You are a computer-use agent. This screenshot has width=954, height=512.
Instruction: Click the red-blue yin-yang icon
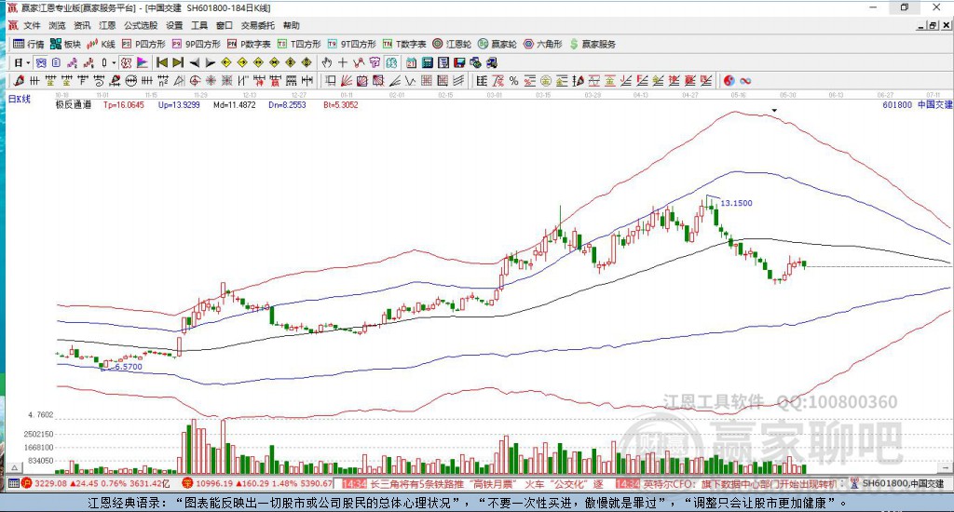[729, 81]
